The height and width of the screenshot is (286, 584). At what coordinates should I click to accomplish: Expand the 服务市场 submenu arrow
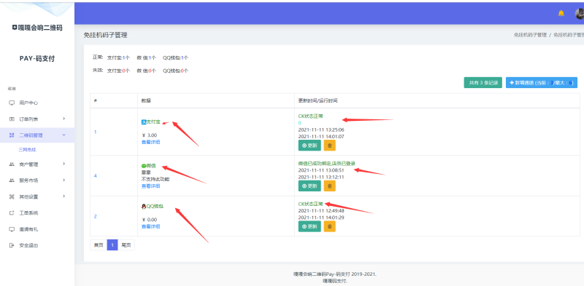point(64,180)
